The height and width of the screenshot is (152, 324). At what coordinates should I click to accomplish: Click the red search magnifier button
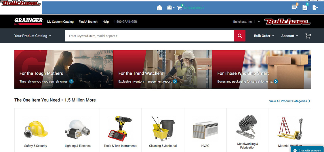tap(240, 36)
